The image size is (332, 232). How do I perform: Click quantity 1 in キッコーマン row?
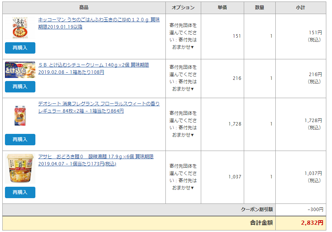coord(271,36)
